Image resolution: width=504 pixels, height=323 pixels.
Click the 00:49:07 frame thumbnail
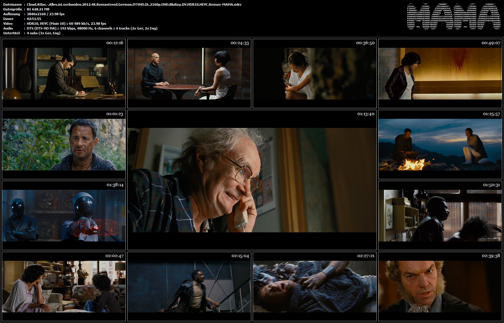440,73
